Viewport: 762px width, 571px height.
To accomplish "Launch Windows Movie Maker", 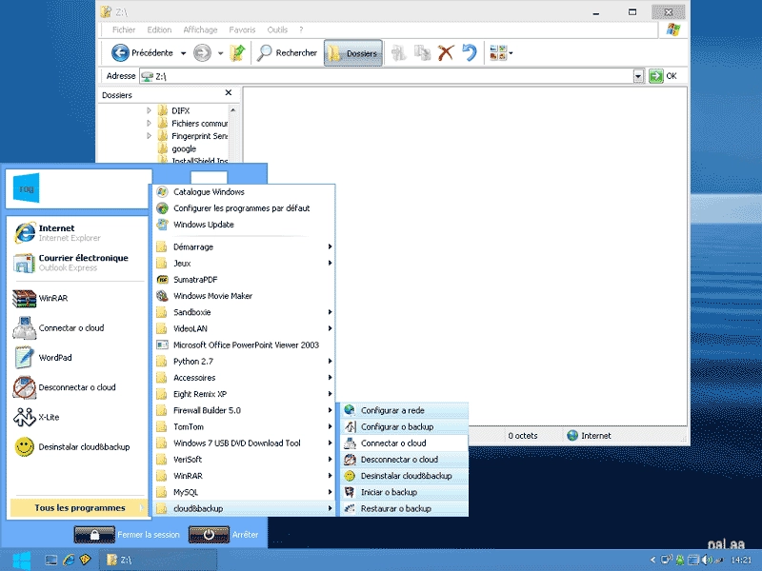I will pyautogui.click(x=244, y=296).
